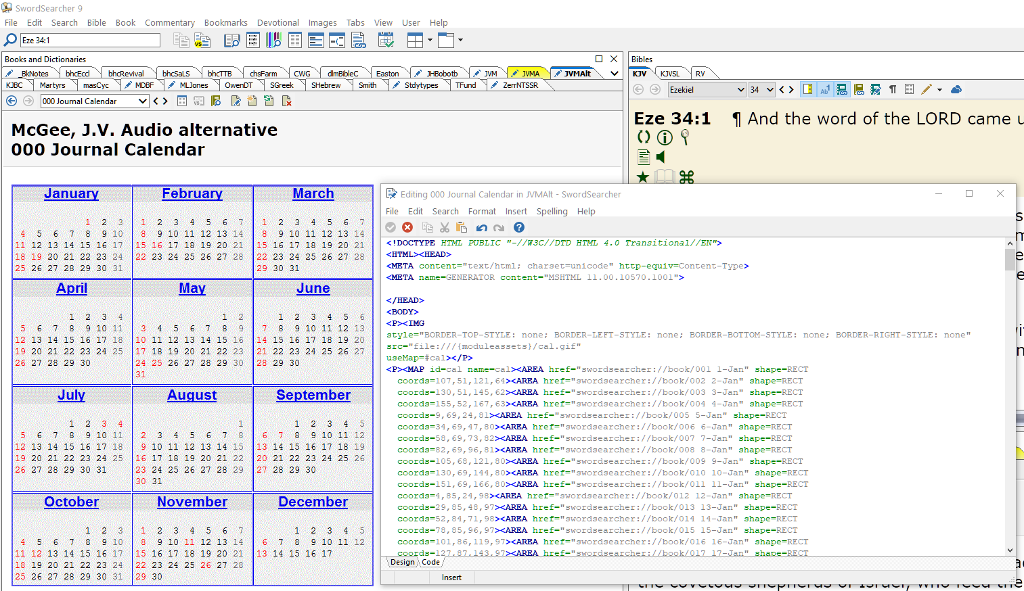Click the compare versions (VS) icon in the main toolbar
This screenshot has width=1024, height=591.
pos(202,41)
